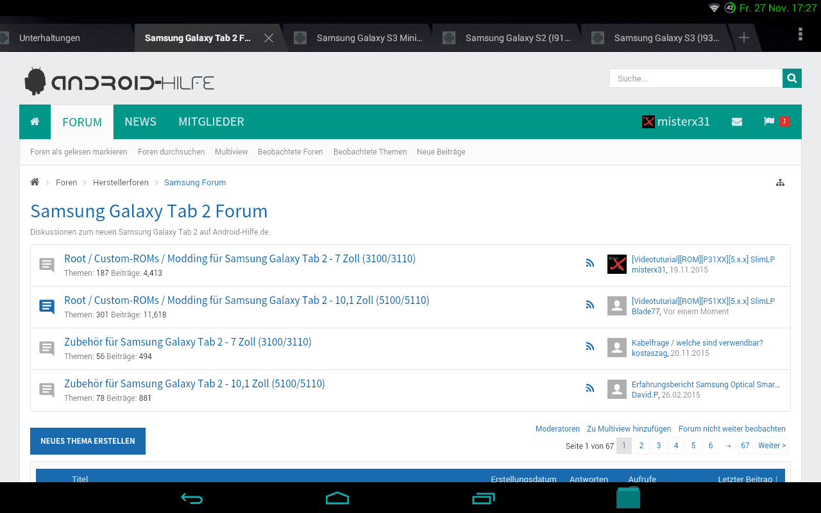Open Multiview in the sub-navigation

click(x=232, y=152)
